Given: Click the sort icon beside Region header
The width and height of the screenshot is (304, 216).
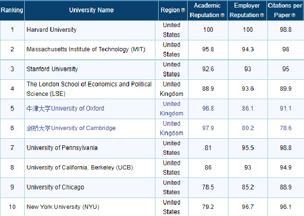Looking at the screenshot, I should coord(183,10).
